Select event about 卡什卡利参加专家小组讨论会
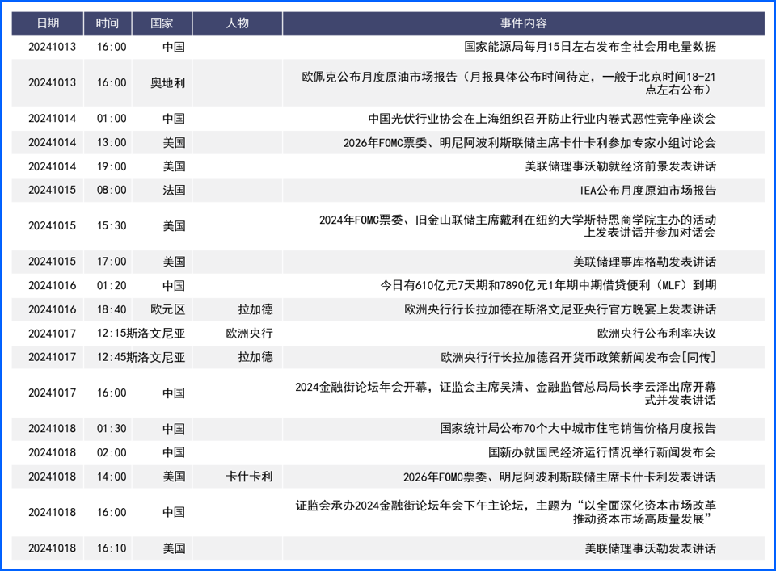776x571 pixels. pyautogui.click(x=529, y=143)
